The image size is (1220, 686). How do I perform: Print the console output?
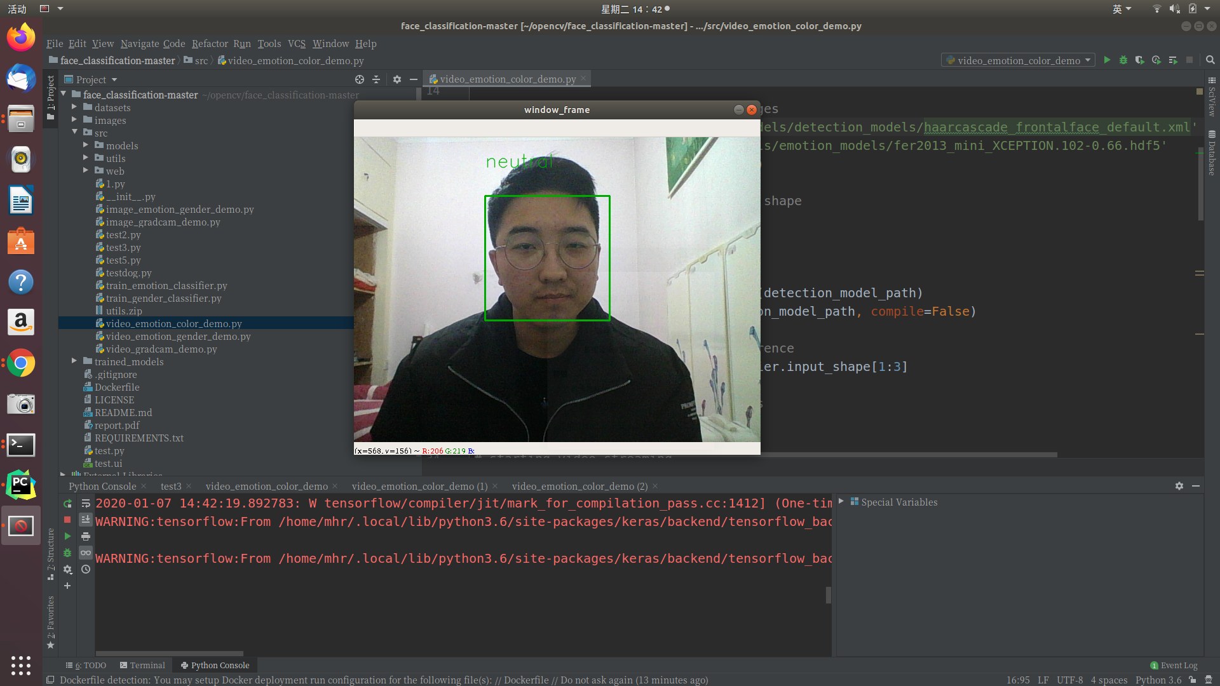86,536
